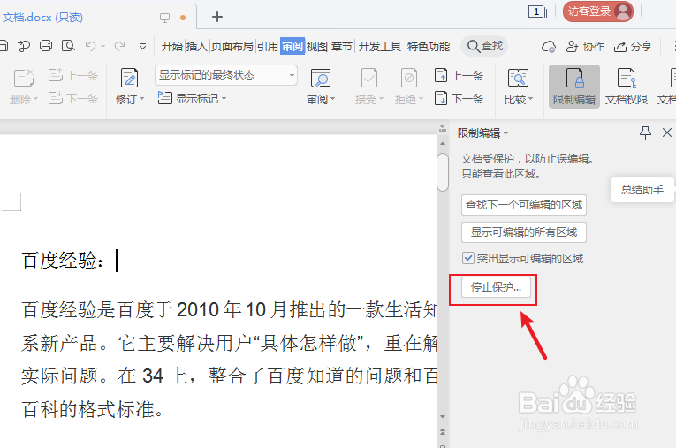Expand the 比较 dropdown arrow
Viewport: 676px width, 448px height.
[x=530, y=99]
